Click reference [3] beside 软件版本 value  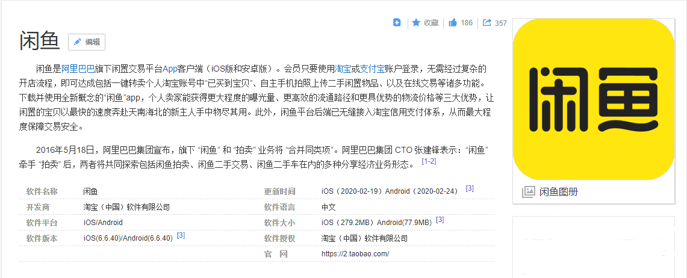(x=181, y=235)
